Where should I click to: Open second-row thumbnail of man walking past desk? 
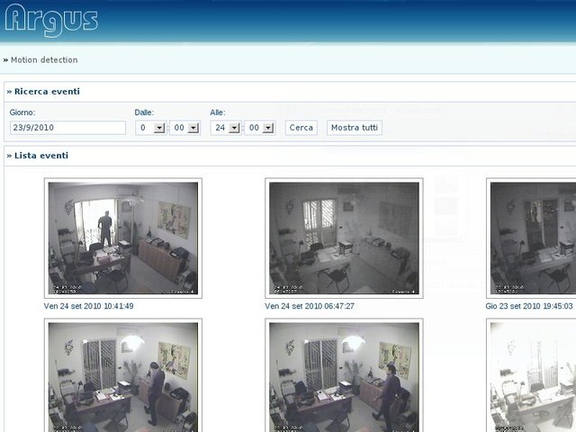[344, 375]
